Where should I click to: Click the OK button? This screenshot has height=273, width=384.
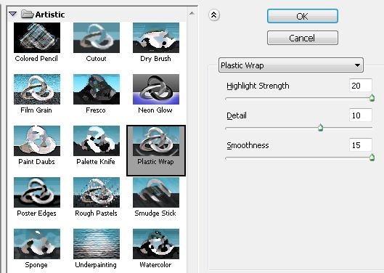click(303, 16)
